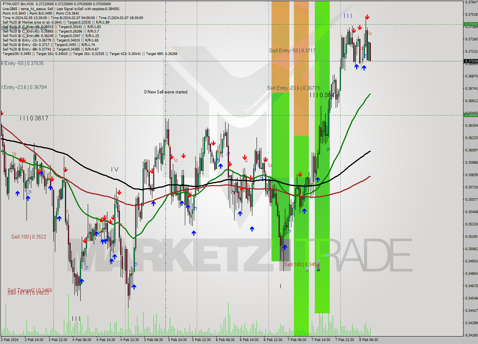The image size is (478, 344).
Task: Click the 0.35839 price axis value
Action: point(471,175)
